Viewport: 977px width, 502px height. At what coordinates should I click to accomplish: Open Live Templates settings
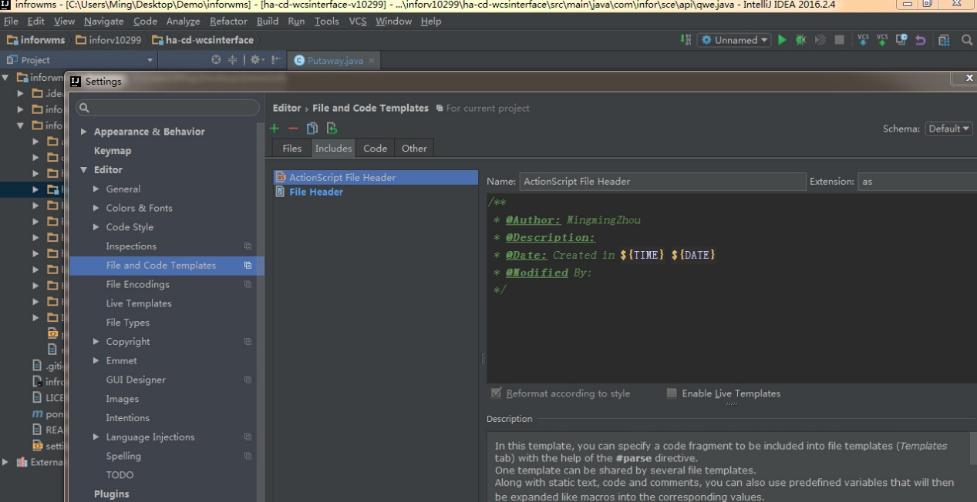(139, 303)
